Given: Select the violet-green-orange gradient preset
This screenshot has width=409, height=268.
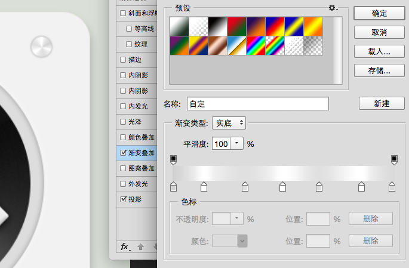Looking at the screenshot, I should tap(180, 45).
